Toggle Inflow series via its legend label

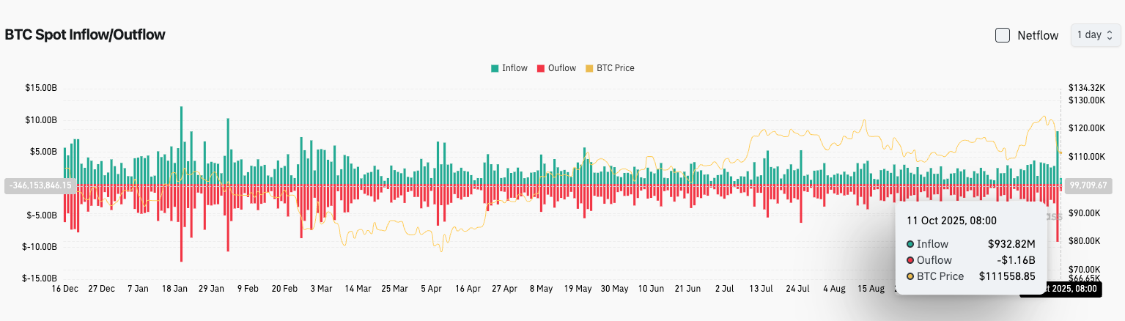(x=514, y=68)
